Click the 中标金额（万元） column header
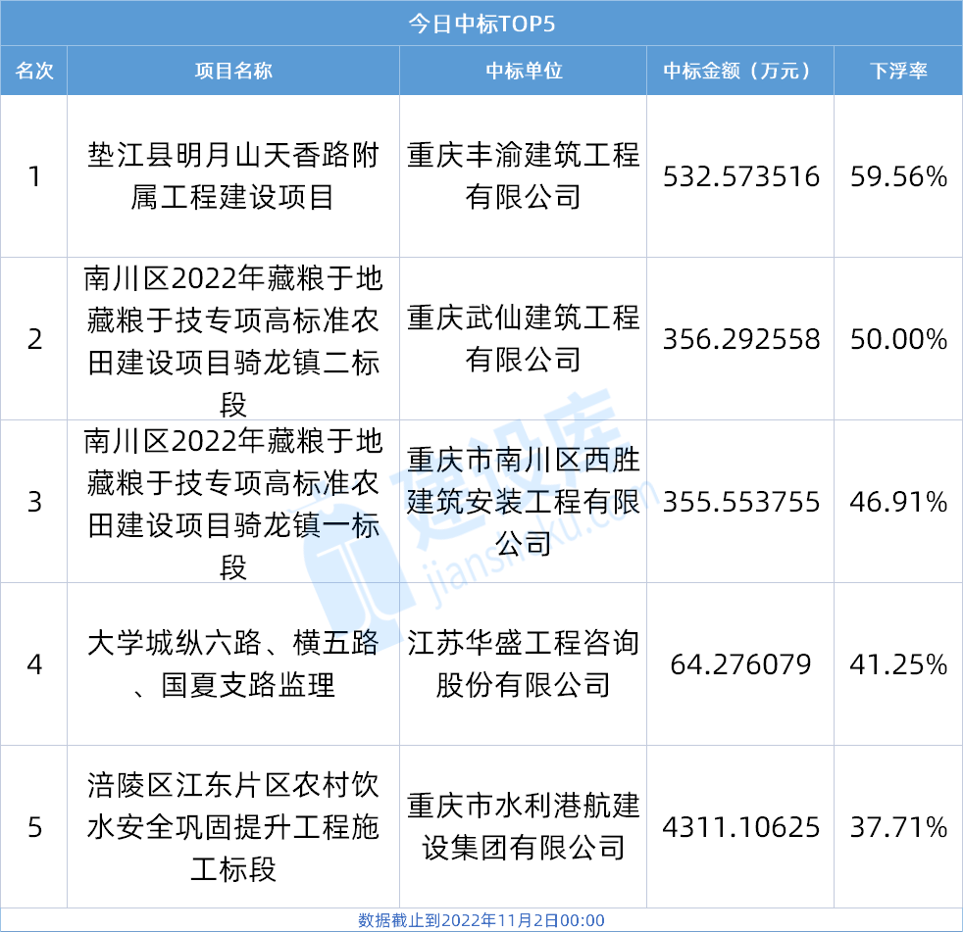Image resolution: width=963 pixels, height=932 pixels. (740, 72)
